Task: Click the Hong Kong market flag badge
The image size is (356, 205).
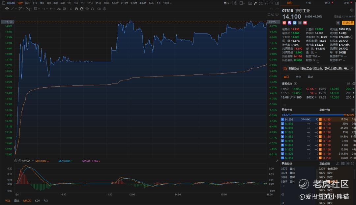Action: [x=284, y=23]
